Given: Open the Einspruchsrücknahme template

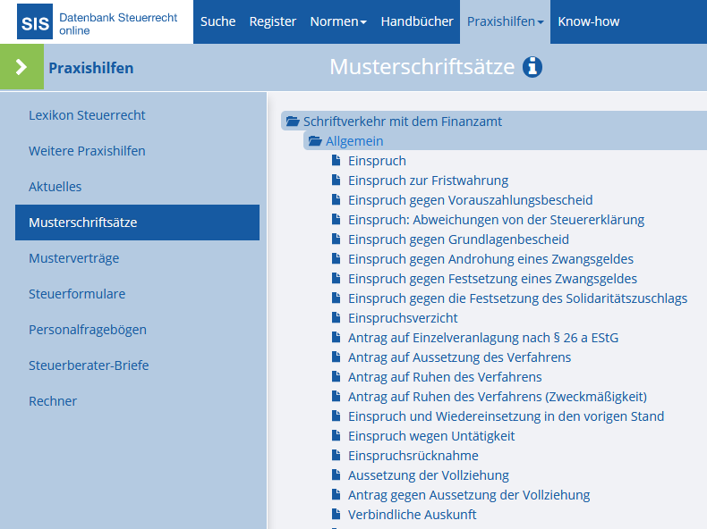Looking at the screenshot, I should pyautogui.click(x=413, y=456).
